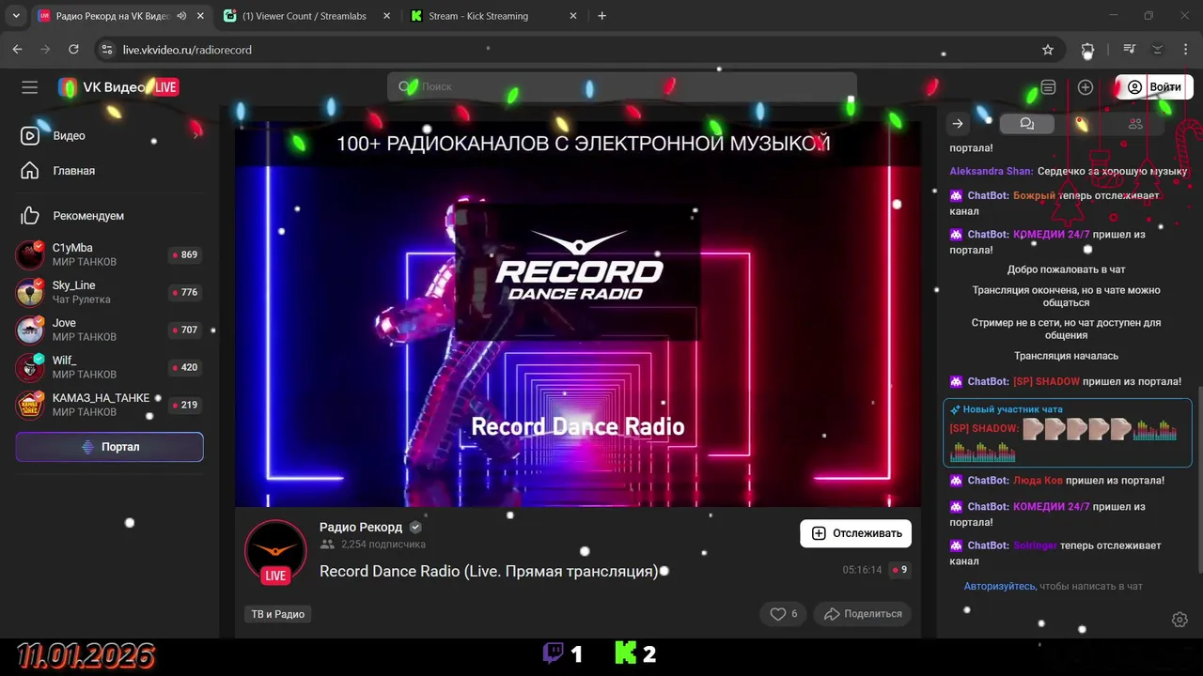This screenshot has width=1203, height=676.
Task: Click Авторизуйтесь link in chat
Action: click(x=1000, y=586)
